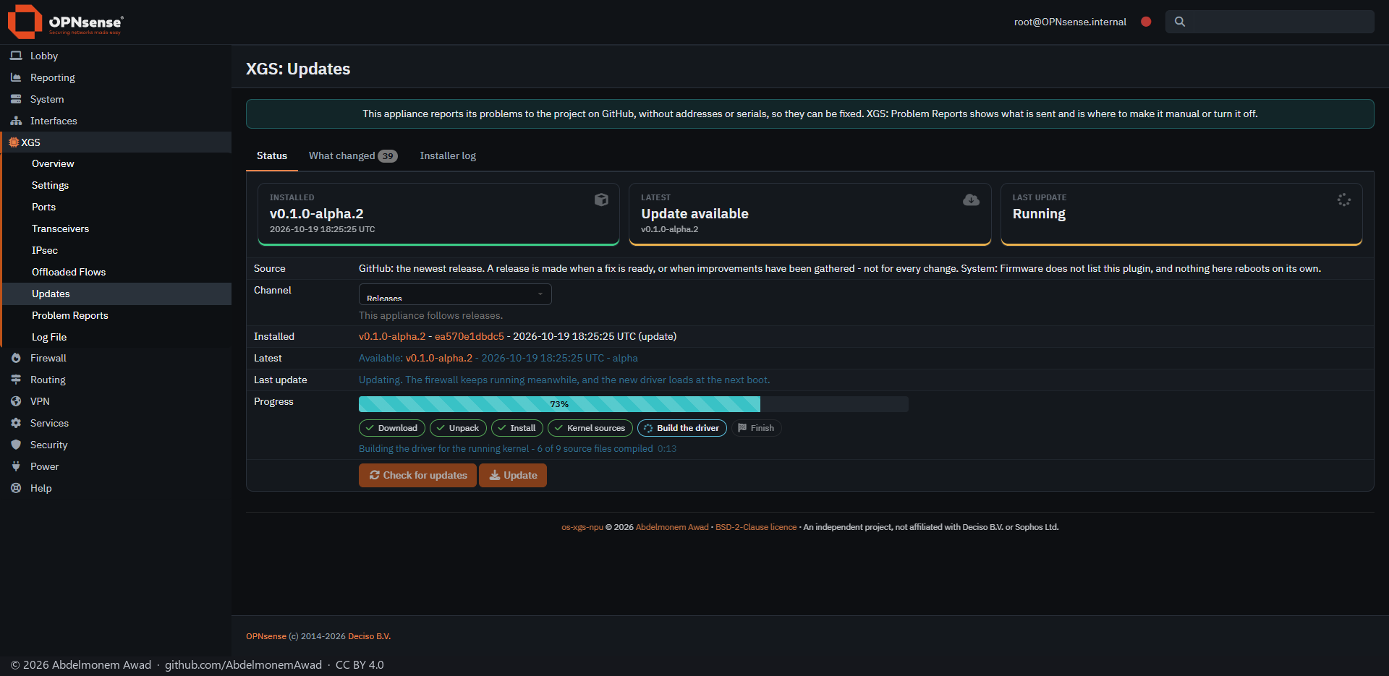Viewport: 1389px width, 676px height.
Task: Open the ea570e1dbdc5 commit link
Action: pyautogui.click(x=470, y=336)
